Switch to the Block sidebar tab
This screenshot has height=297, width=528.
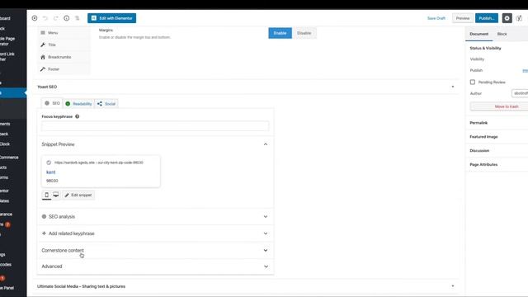pyautogui.click(x=502, y=34)
